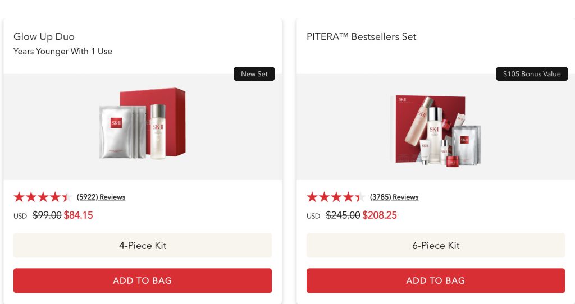Click the crossed-out $245.00 price
The image size is (575, 304).
pos(343,215)
